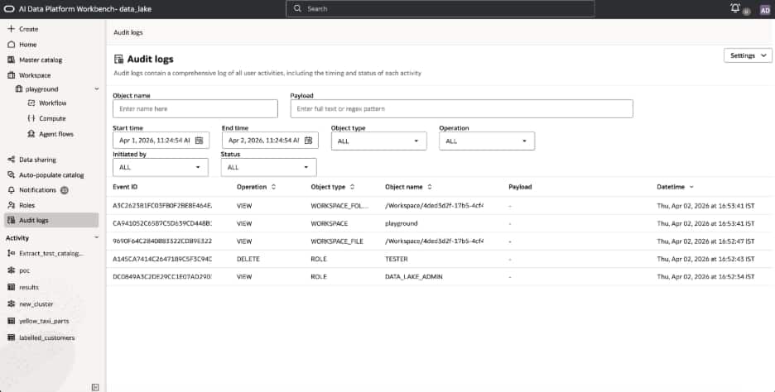
Task: Open the Operation filter dropdown
Action: click(x=487, y=141)
